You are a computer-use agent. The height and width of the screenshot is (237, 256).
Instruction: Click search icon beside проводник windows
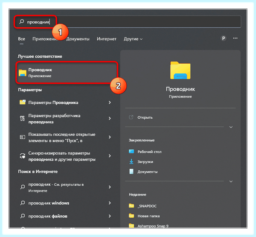pyautogui.click(x=23, y=203)
